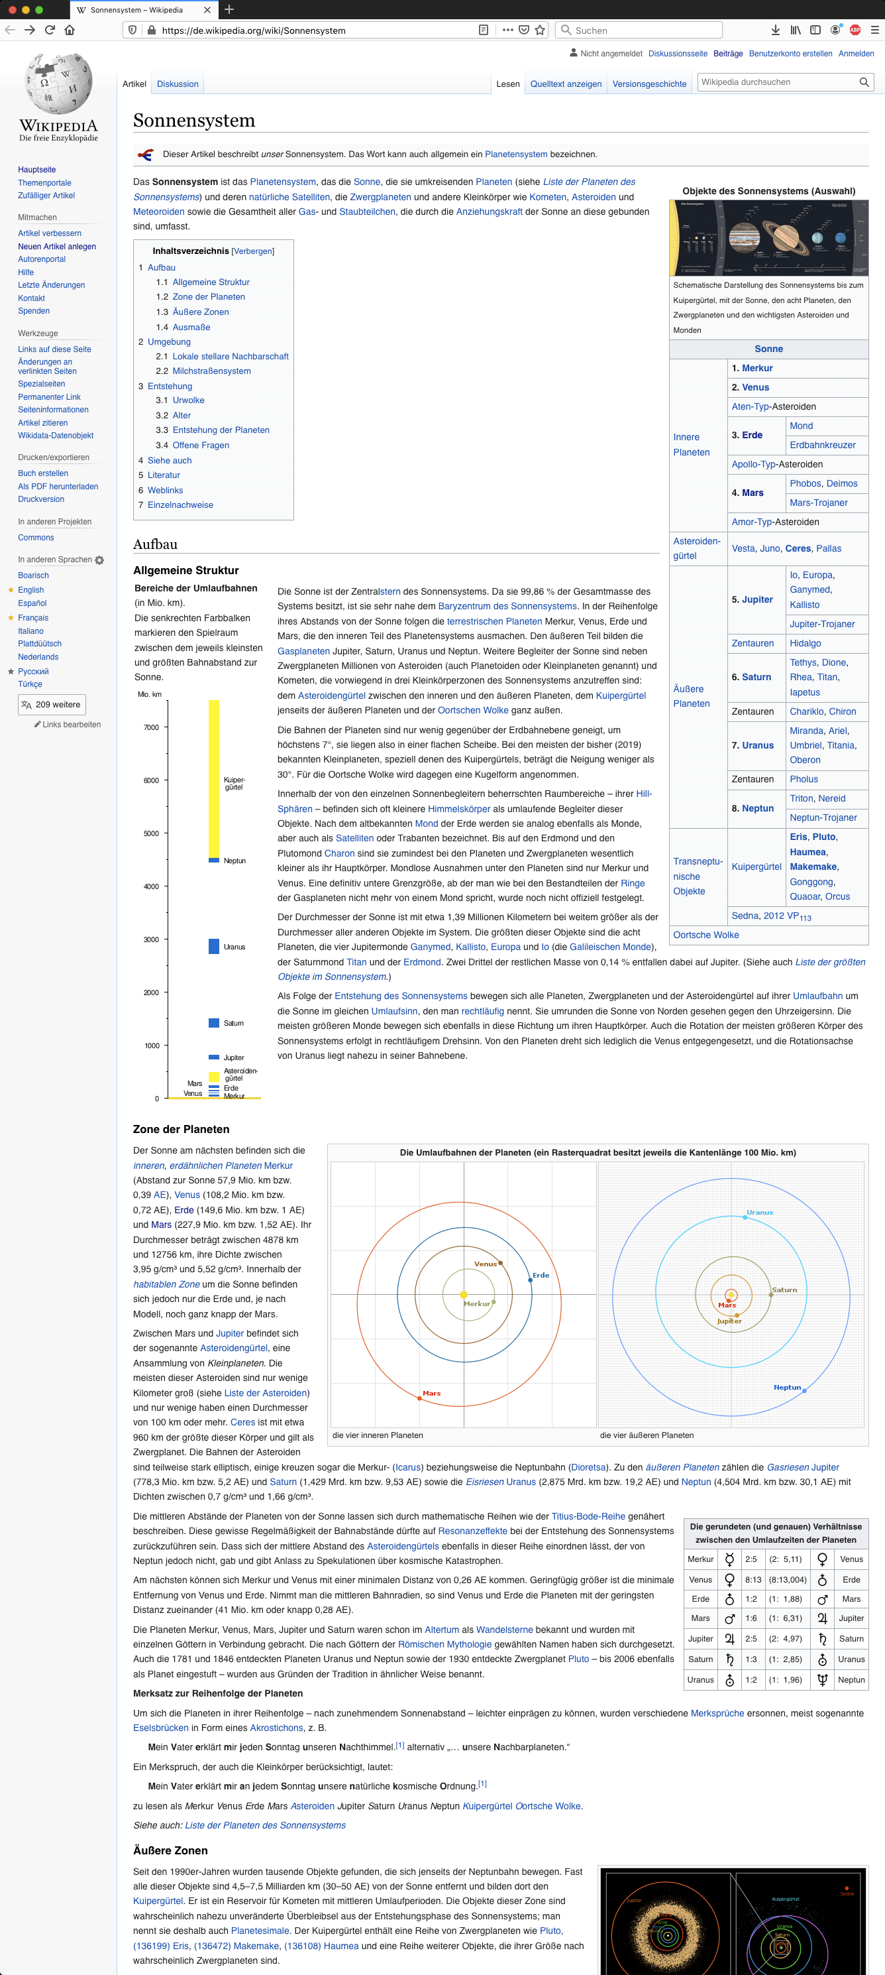Open the browser home page icon
Image resolution: width=885 pixels, height=1975 pixels.
click(70, 30)
